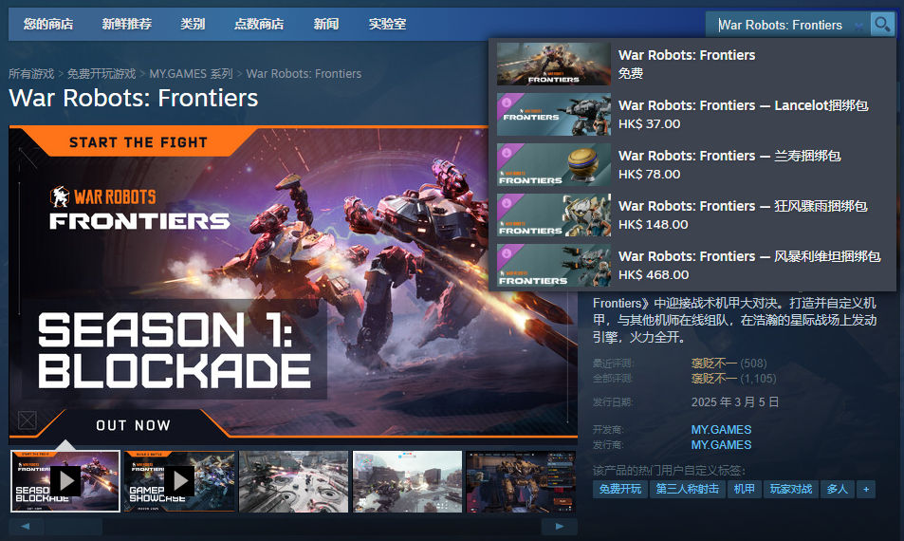The width and height of the screenshot is (904, 541).
Task: Click the 多人 tag
Action: pyautogui.click(x=837, y=489)
